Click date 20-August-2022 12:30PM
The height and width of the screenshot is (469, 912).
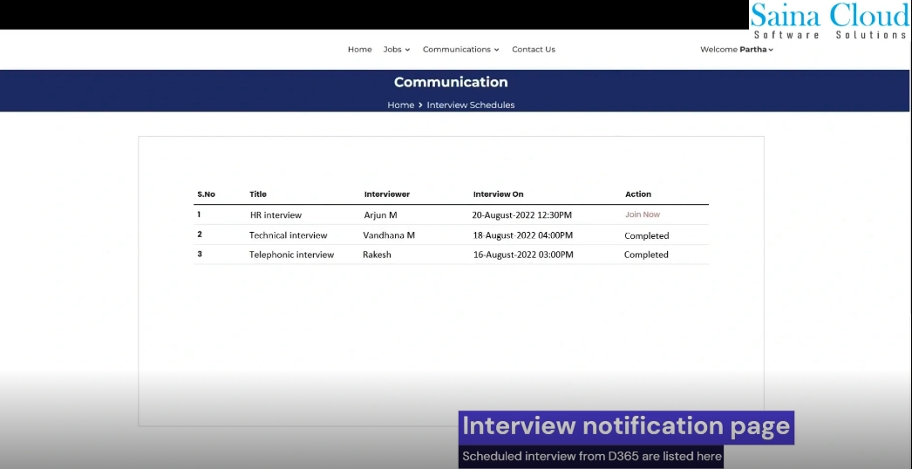point(521,215)
